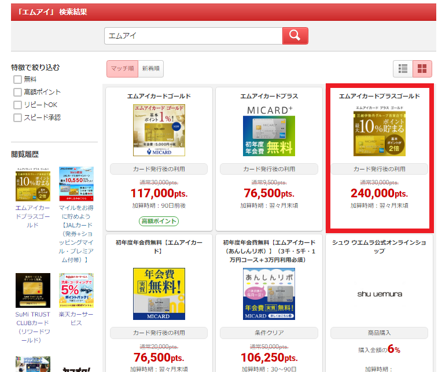Click the 106,250pts. point value
The width and height of the screenshot is (438, 372).
click(269, 358)
